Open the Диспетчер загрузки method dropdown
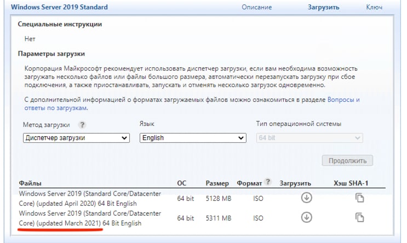The image size is (407, 243). [76, 138]
